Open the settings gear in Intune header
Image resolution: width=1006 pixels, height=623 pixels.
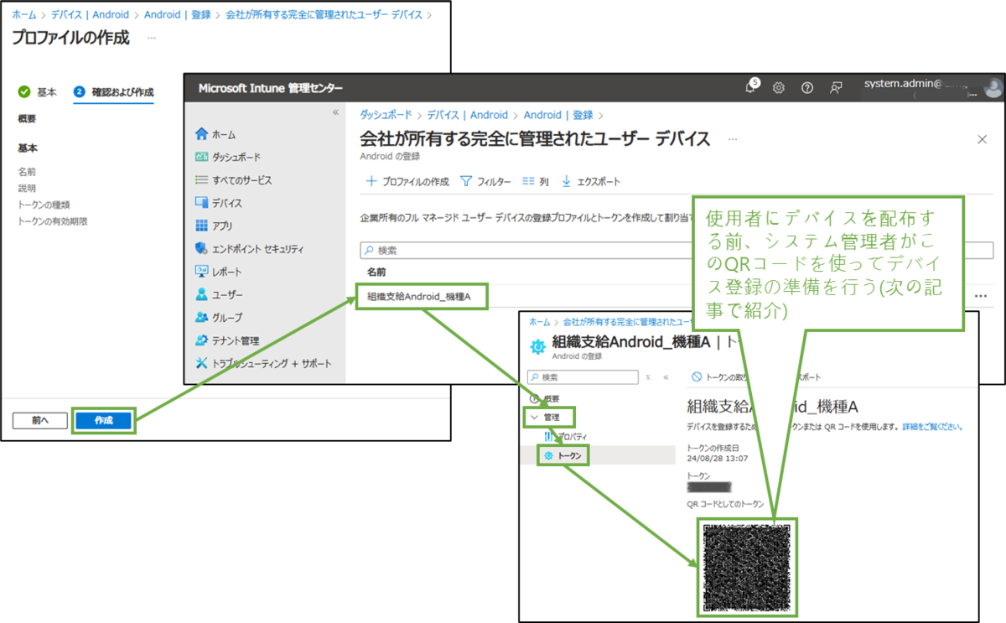778,88
